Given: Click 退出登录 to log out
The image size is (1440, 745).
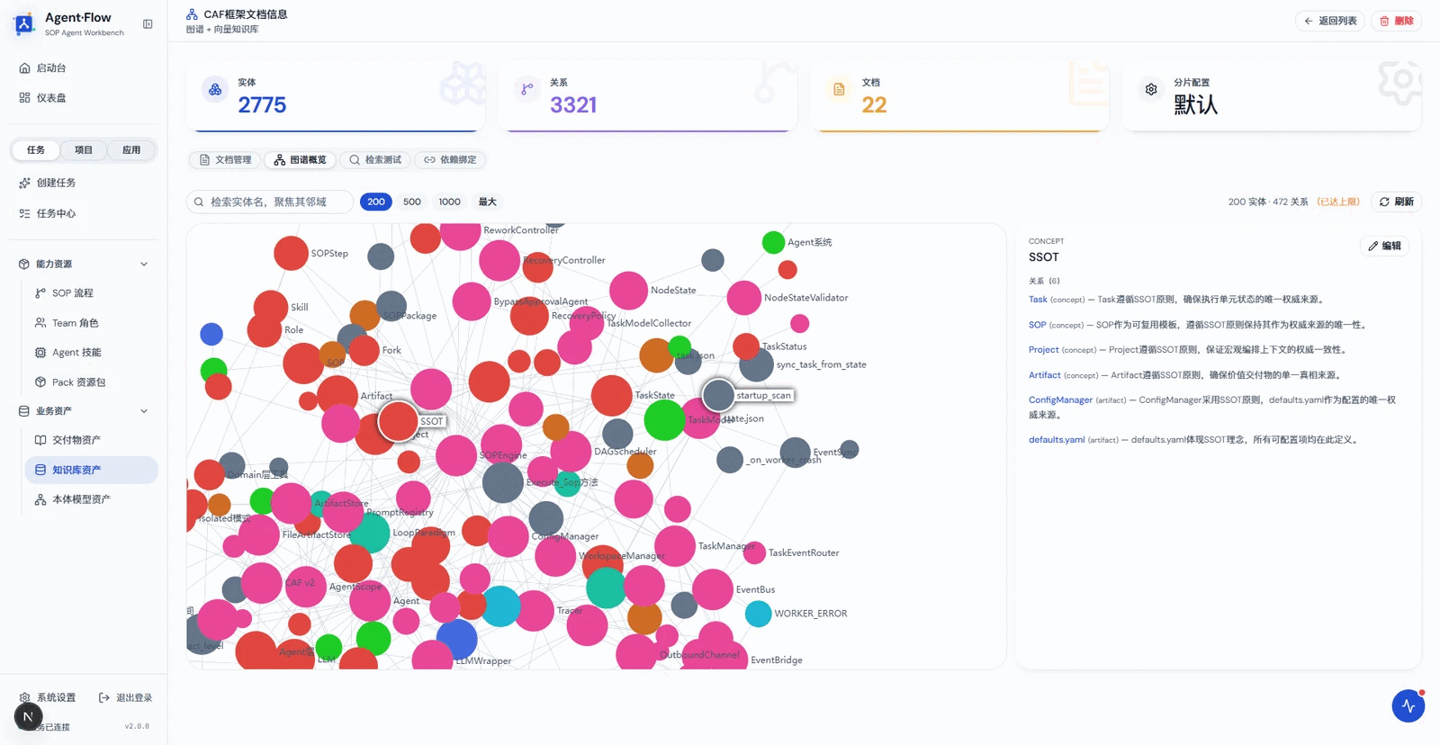Looking at the screenshot, I should click(126, 697).
